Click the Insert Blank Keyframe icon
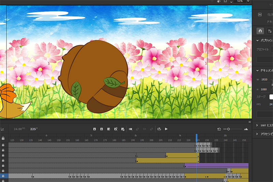 coord(102,129)
